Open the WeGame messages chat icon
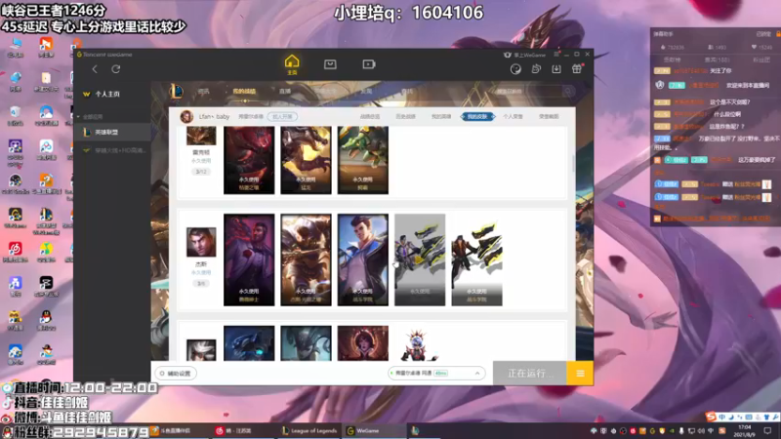Screen dimensions: 781x439 536,69
